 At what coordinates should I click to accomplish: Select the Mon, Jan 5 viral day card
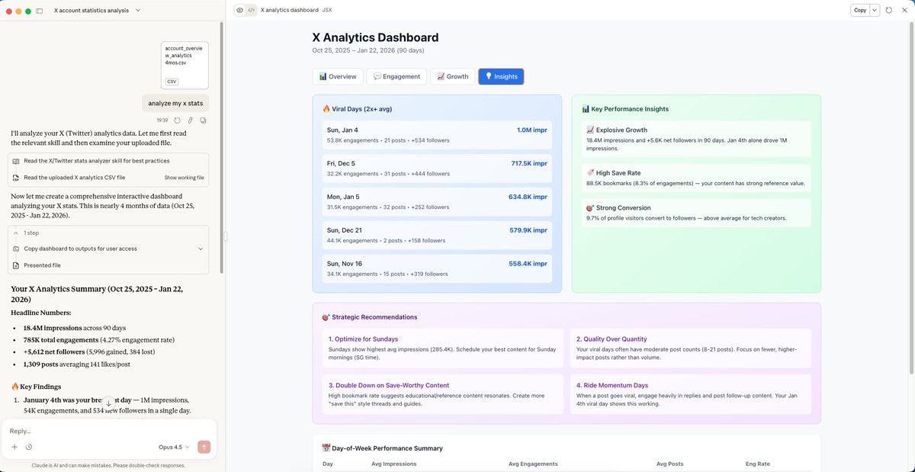[437, 202]
